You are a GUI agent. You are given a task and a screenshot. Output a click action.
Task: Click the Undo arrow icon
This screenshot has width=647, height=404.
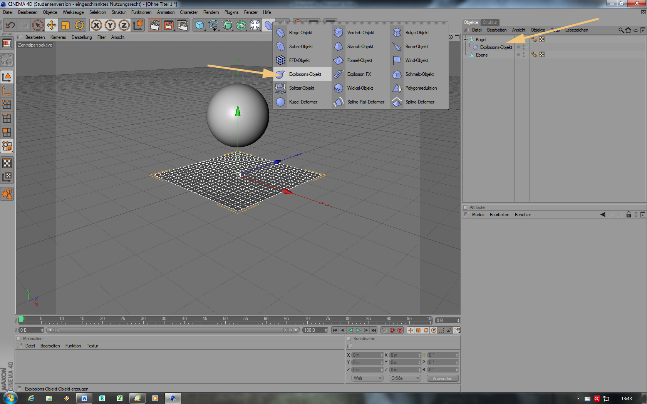(10, 25)
